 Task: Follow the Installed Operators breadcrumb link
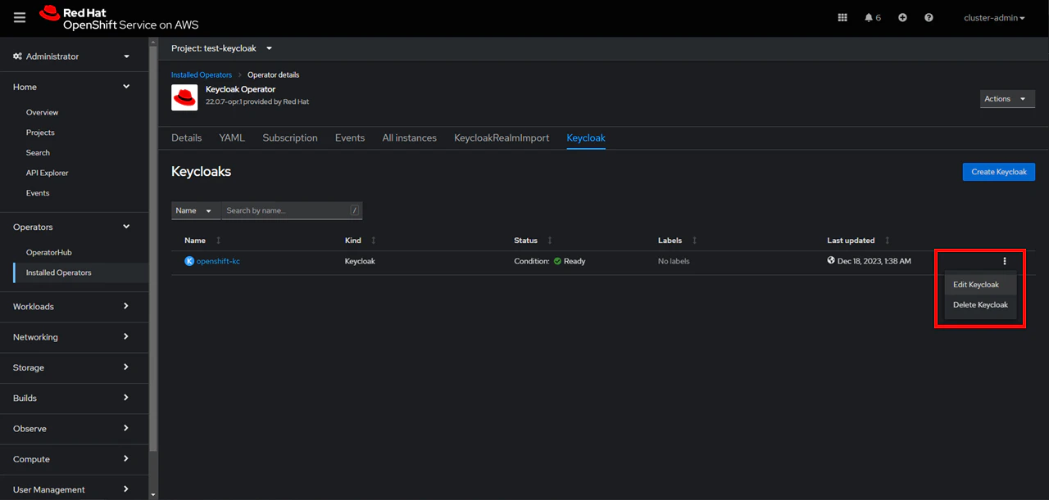[202, 74]
